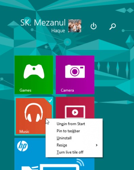This screenshot has width=134, height=170.
Task: Expand the Resize submenu arrow
Action: 97,145
